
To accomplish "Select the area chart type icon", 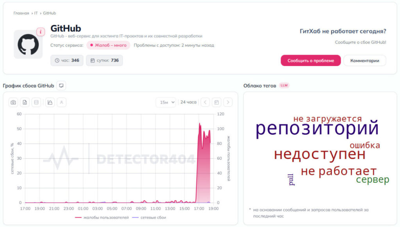I will [x=50, y=102].
